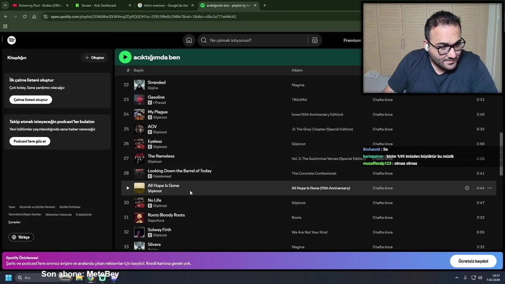Close the lehim makinesi Google tab
Image resolution: width=505 pixels, height=284 pixels.
coord(193,6)
